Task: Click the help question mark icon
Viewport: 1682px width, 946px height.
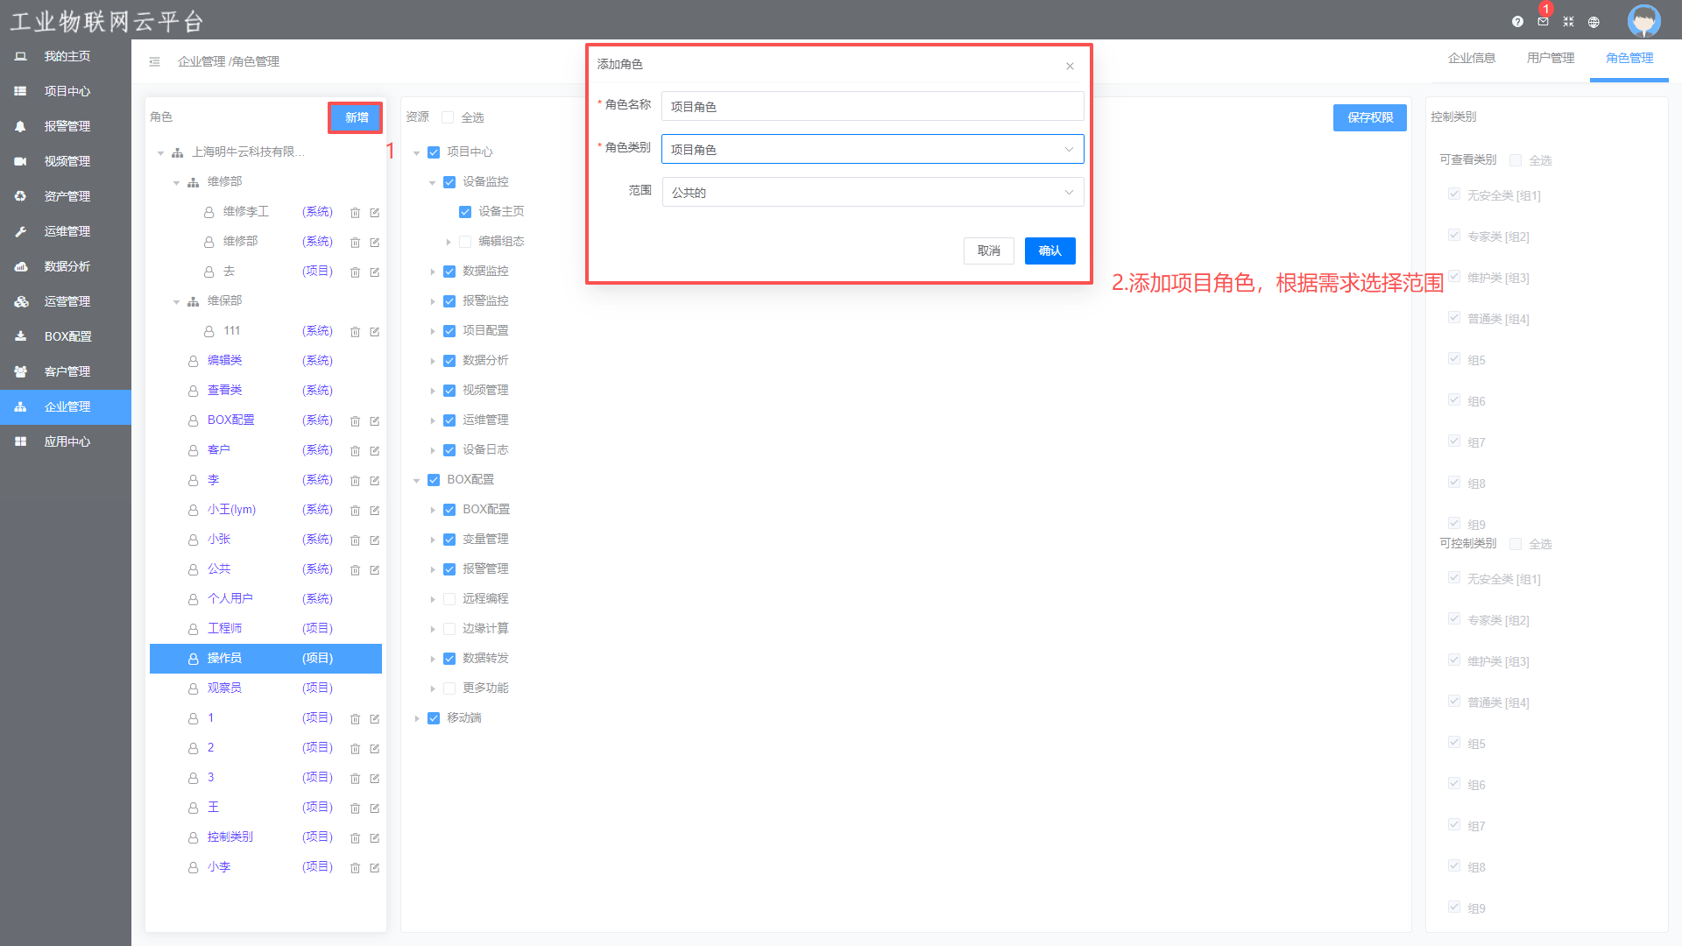Action: pos(1517,22)
